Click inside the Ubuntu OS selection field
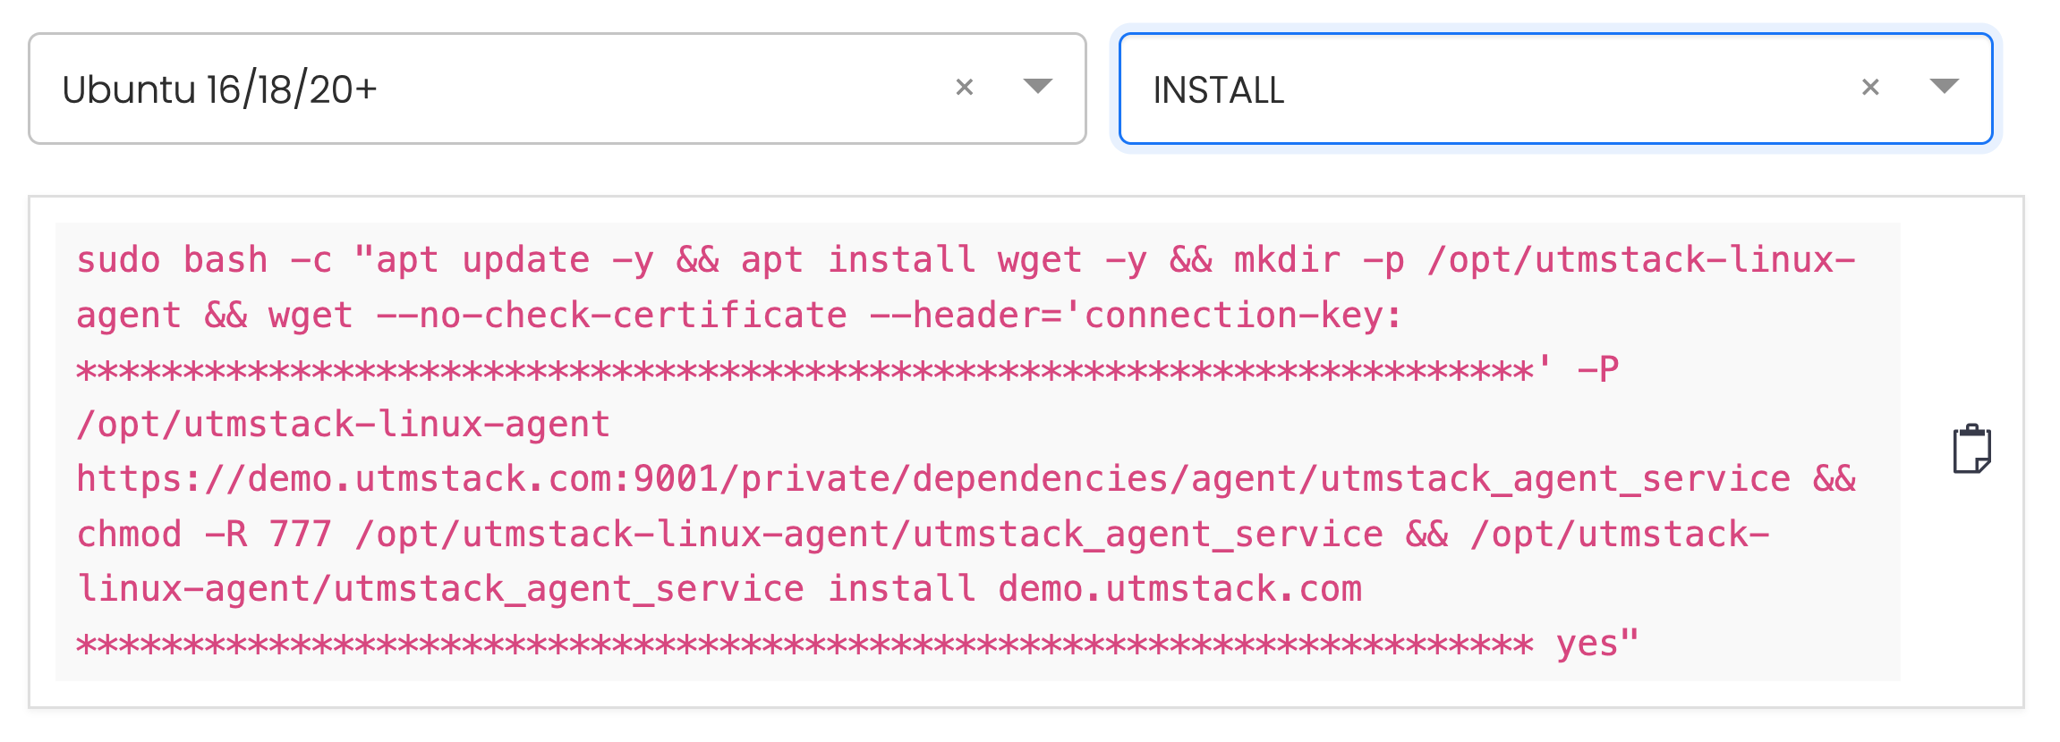This screenshot has width=2060, height=742. [447, 87]
